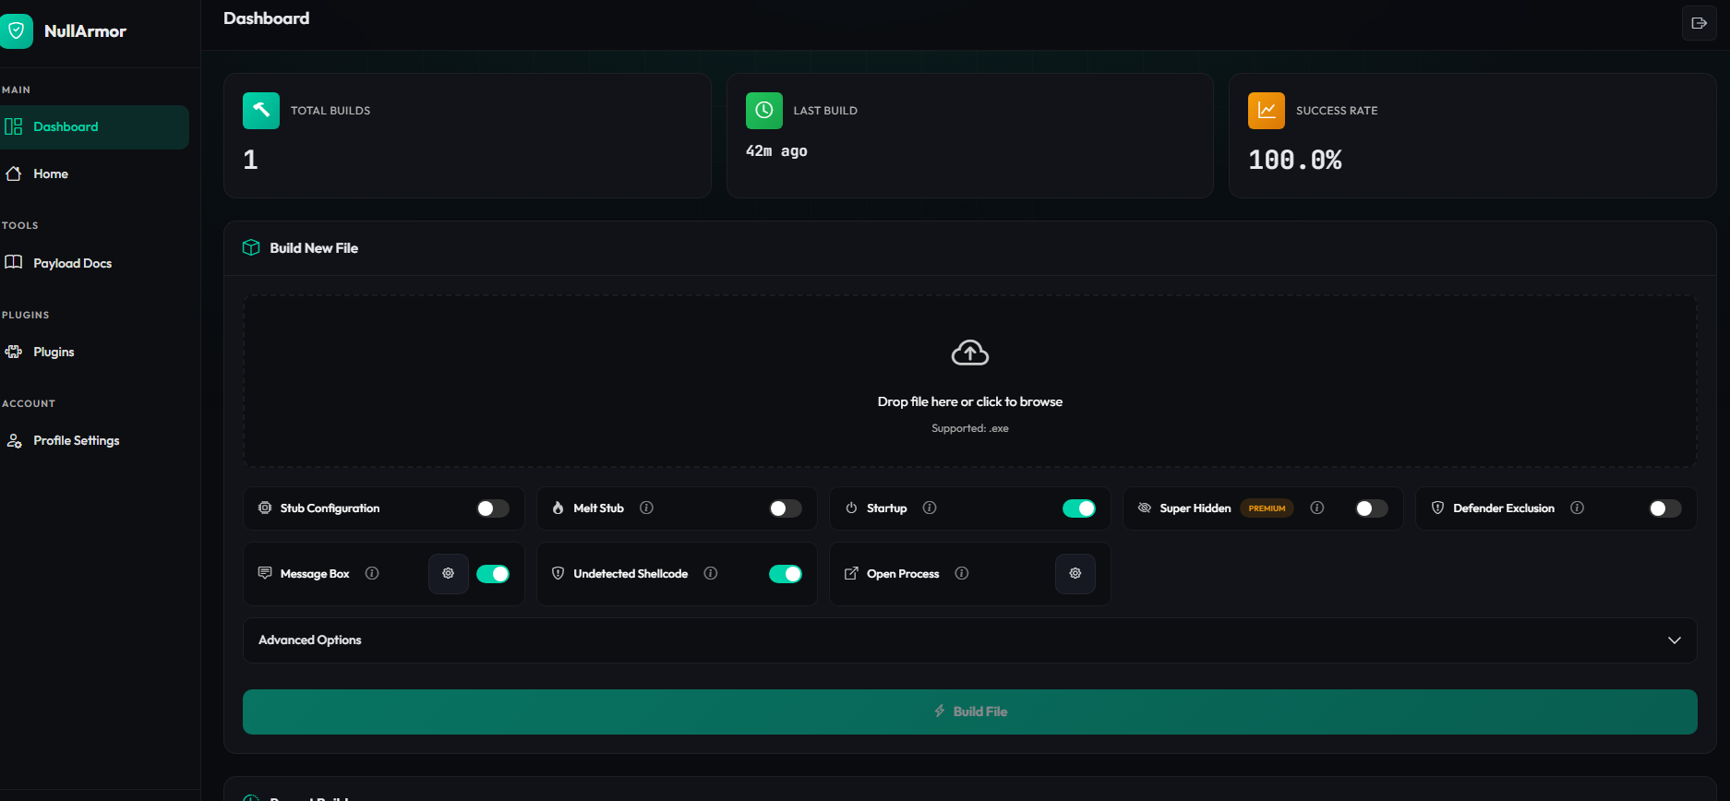The height and width of the screenshot is (801, 1730).
Task: Show info tooltip for Melt Stub
Action: coord(647,508)
